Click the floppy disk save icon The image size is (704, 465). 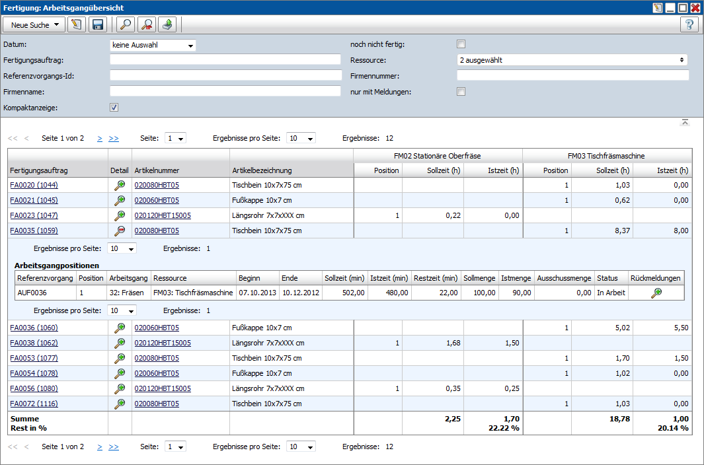[98, 25]
